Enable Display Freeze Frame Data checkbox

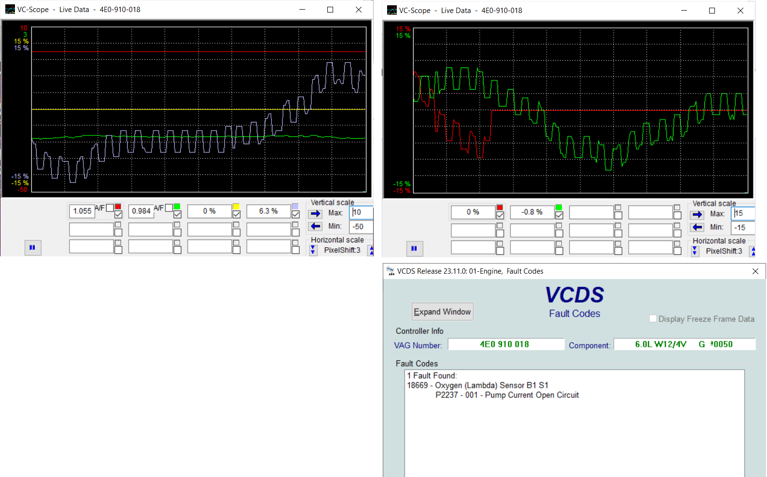coord(653,318)
